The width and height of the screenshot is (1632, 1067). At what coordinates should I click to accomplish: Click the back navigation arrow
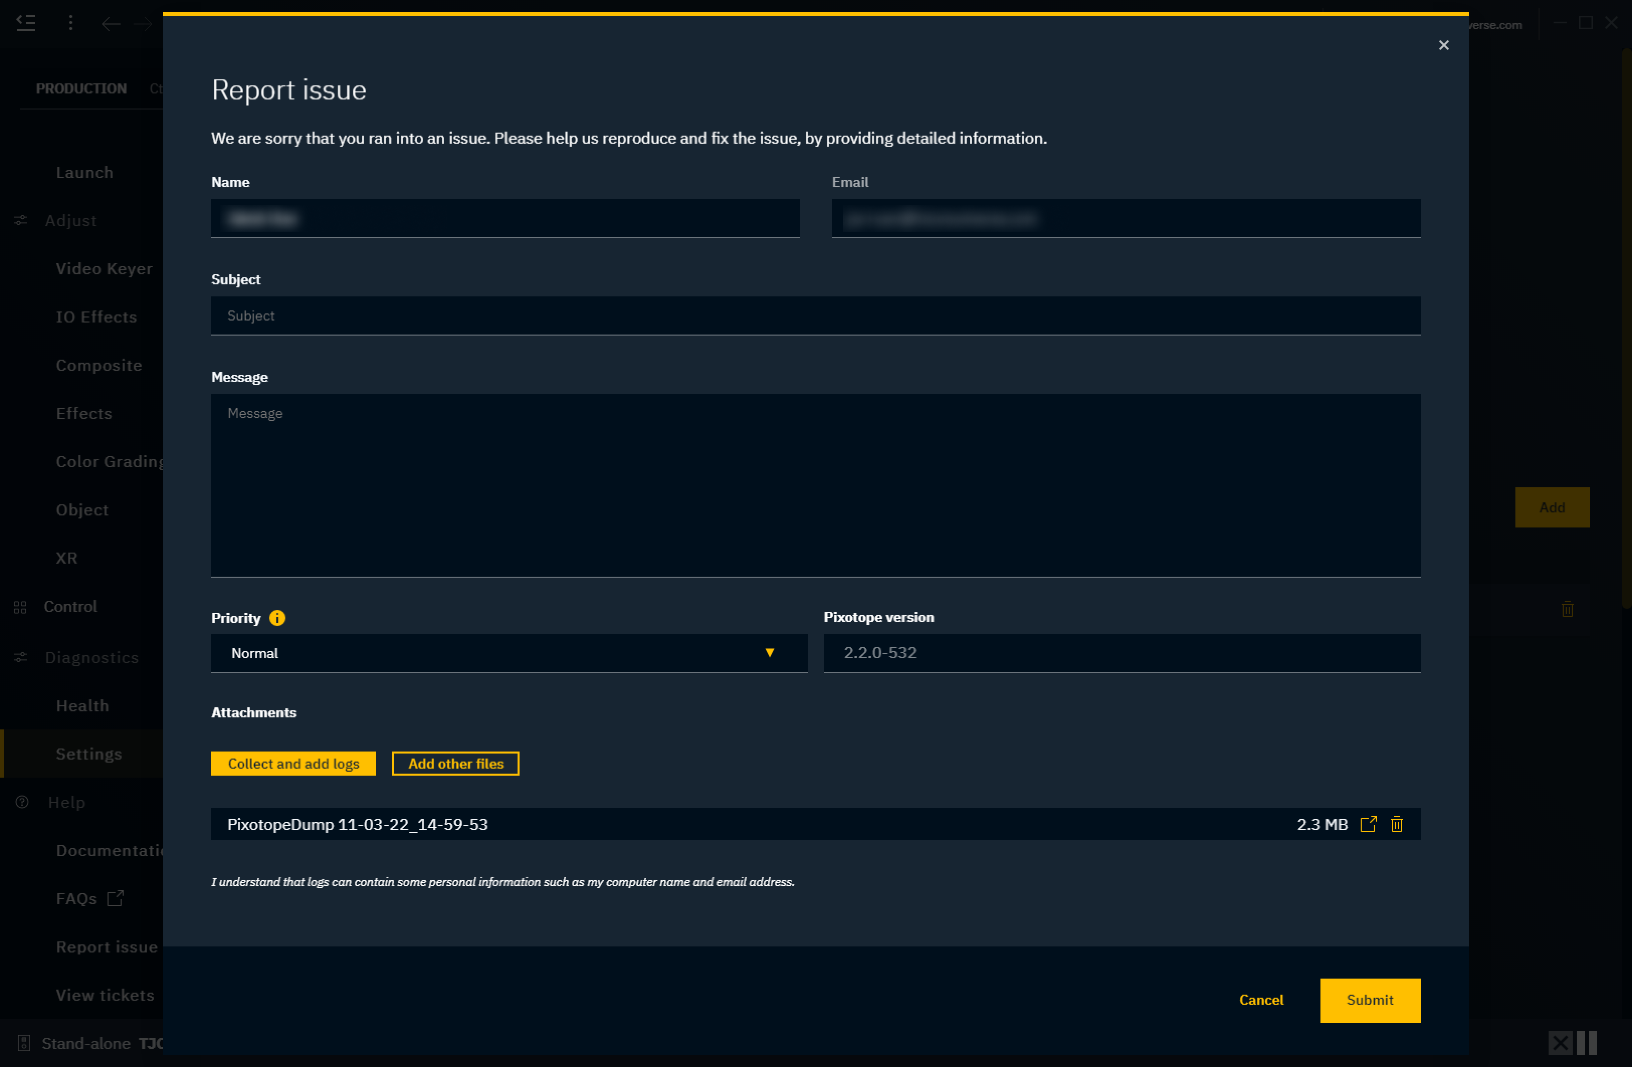coord(111,25)
